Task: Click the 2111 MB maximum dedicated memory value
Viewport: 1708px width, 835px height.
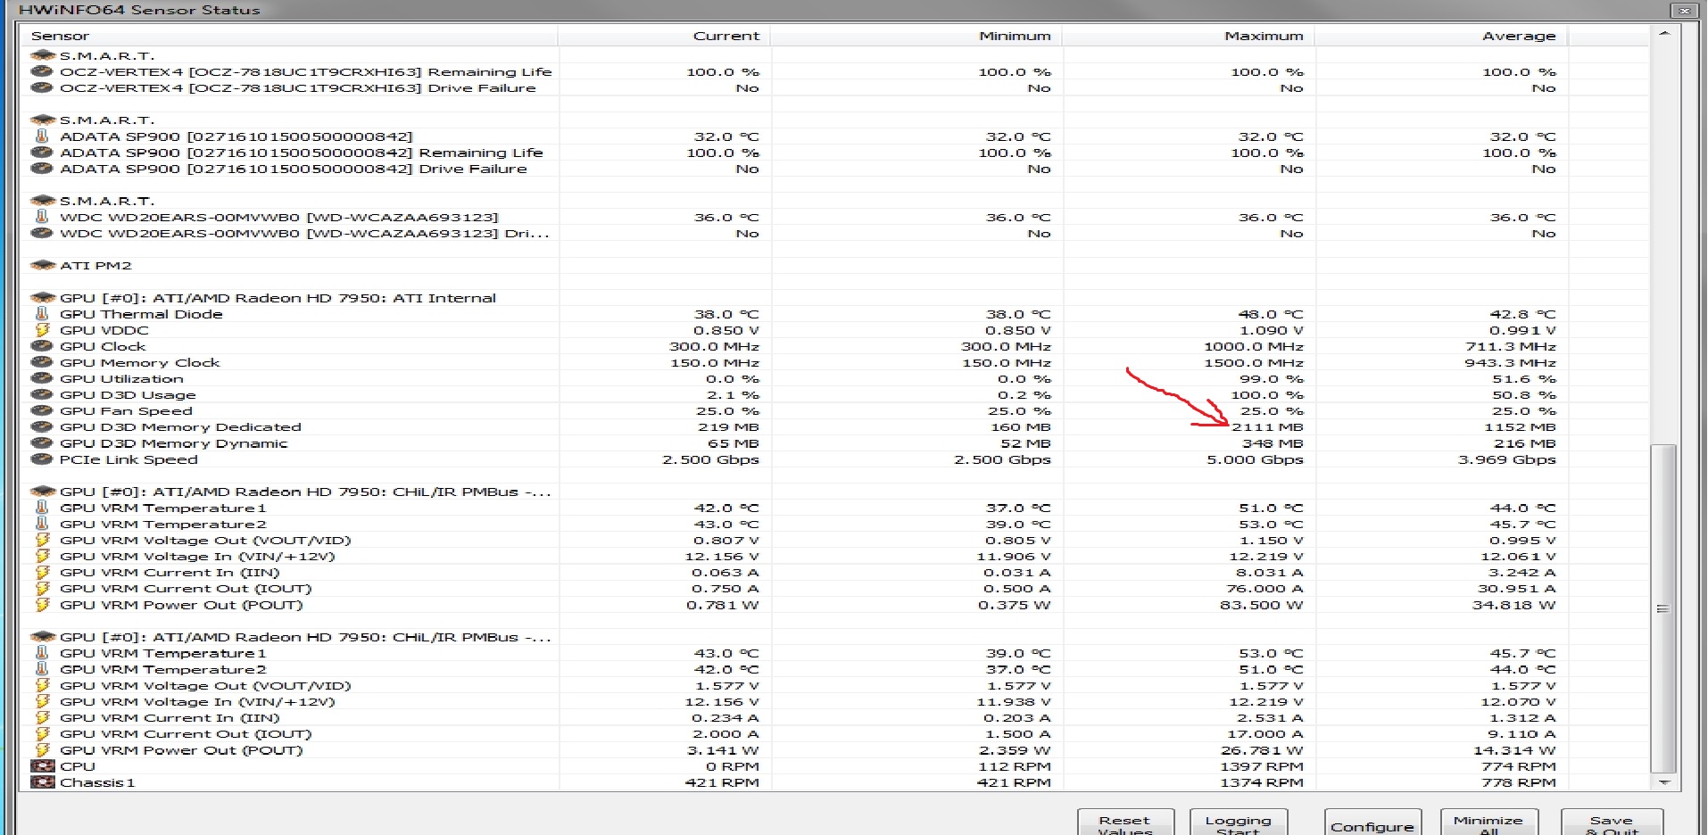Action: point(1267,426)
